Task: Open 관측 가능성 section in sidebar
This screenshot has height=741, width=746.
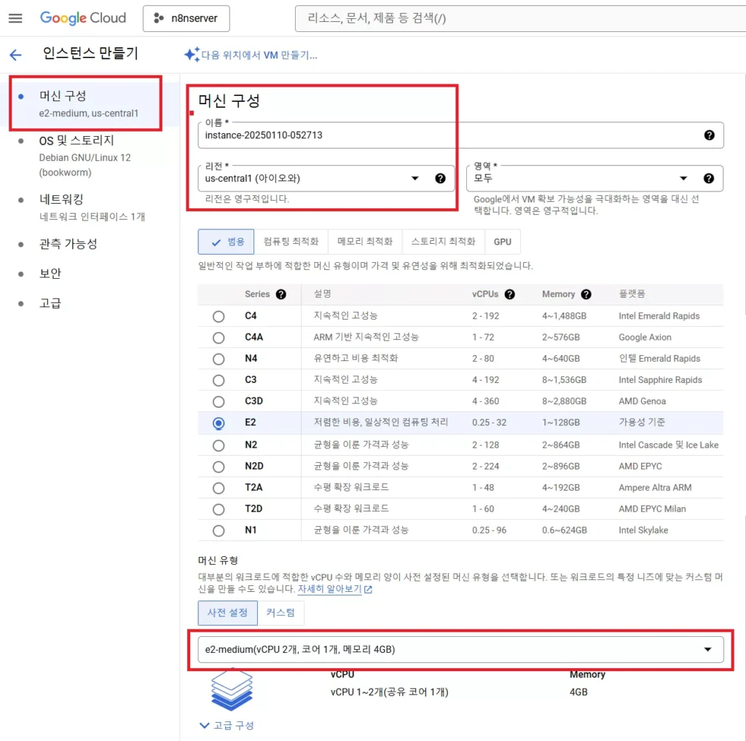Action: (x=68, y=244)
